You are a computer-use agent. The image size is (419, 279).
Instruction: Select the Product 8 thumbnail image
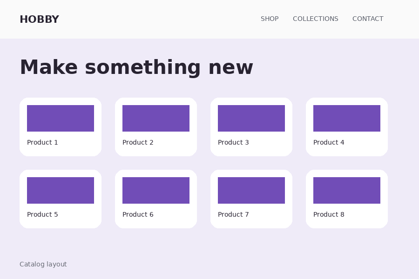pos(346,190)
